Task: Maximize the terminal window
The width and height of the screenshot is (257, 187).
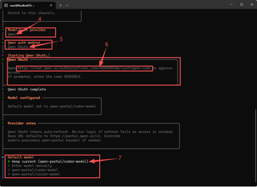Action: point(241,5)
